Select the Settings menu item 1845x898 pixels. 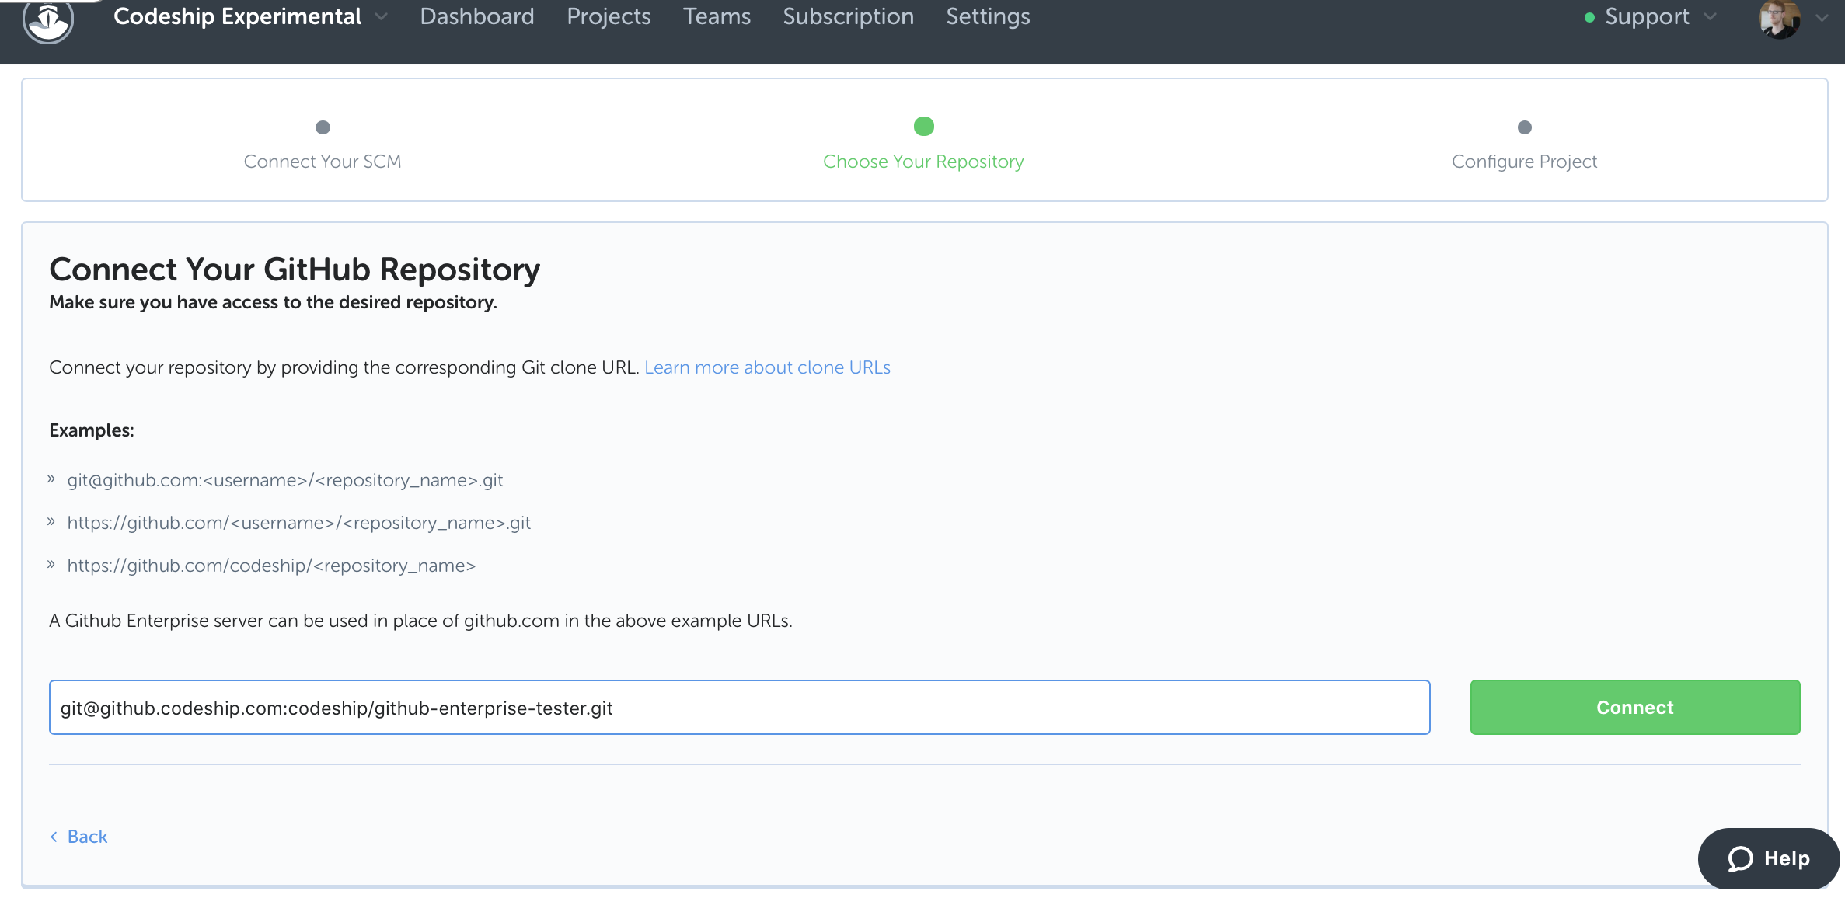pos(989,18)
